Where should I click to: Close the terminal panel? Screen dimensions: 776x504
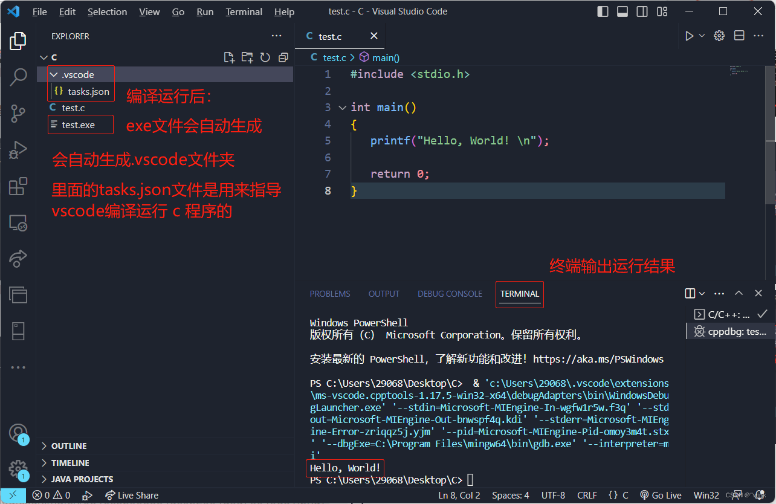click(758, 294)
